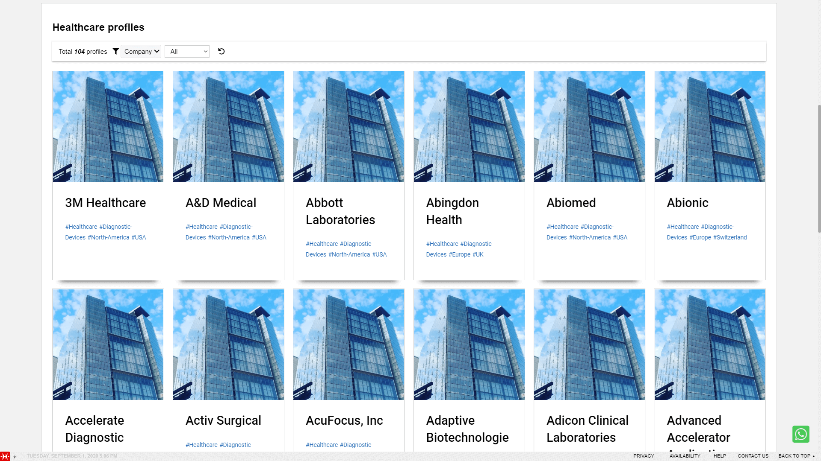Click #Switzerland tag under Abionic
The width and height of the screenshot is (821, 461).
coord(730,237)
